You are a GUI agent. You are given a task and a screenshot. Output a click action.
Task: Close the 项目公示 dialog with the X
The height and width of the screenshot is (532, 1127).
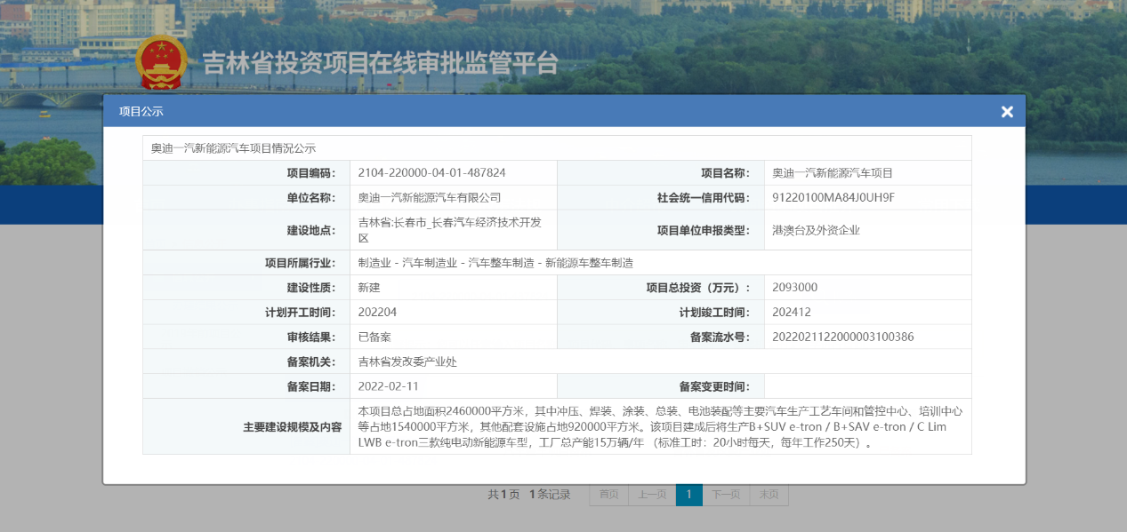coord(1007,112)
